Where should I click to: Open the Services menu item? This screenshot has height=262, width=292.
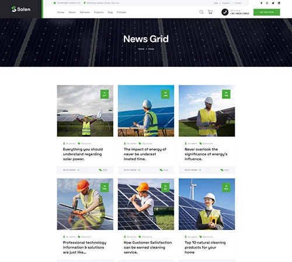pyautogui.click(x=85, y=12)
